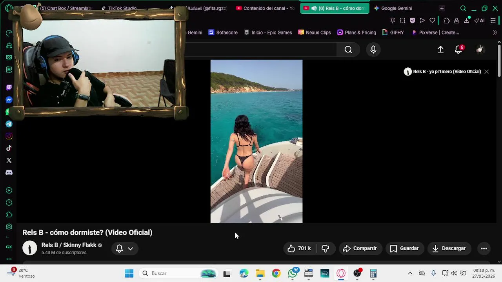Dislike the Rels B video
Screen dimensions: 502x282
pyautogui.click(x=326, y=248)
